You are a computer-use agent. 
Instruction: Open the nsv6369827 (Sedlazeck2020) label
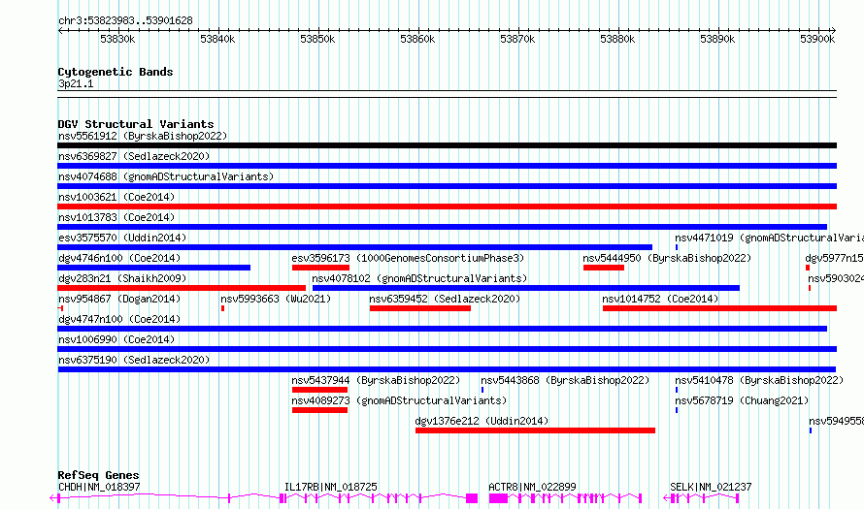tap(134, 156)
